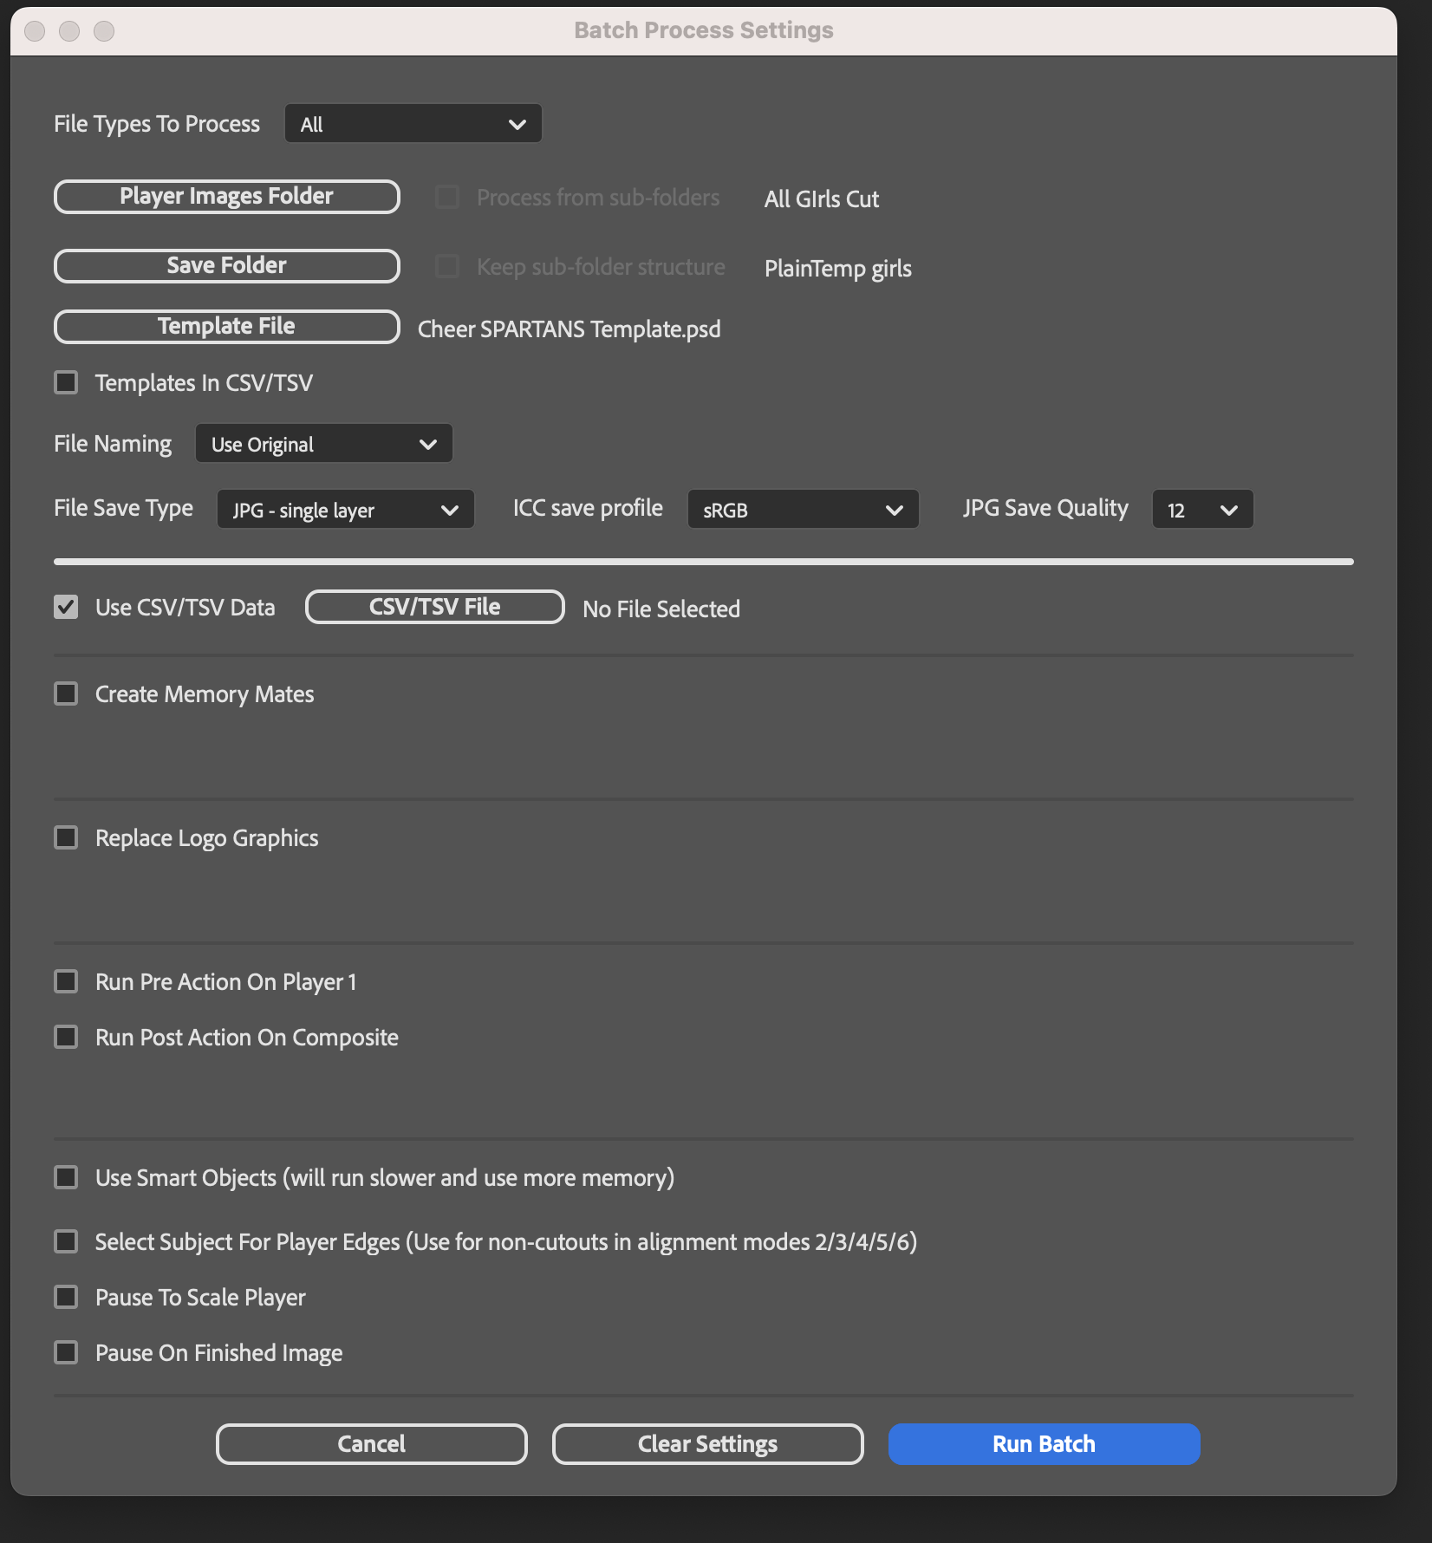Enable Run Pre Action On Player 1

(66, 981)
